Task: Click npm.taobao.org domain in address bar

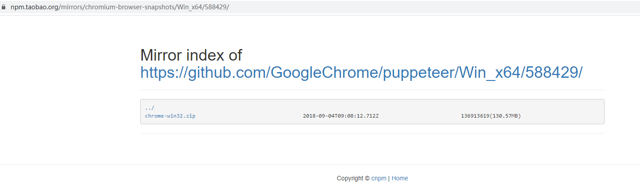Action: click(x=34, y=7)
